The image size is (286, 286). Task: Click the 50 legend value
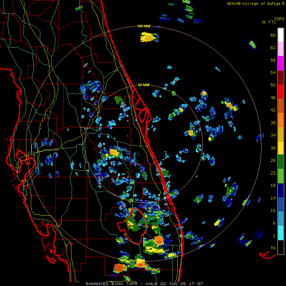click(x=273, y=85)
